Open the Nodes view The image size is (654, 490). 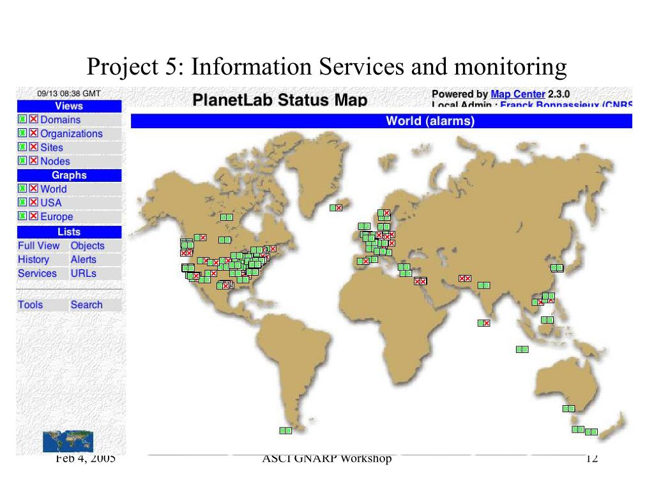click(x=55, y=161)
